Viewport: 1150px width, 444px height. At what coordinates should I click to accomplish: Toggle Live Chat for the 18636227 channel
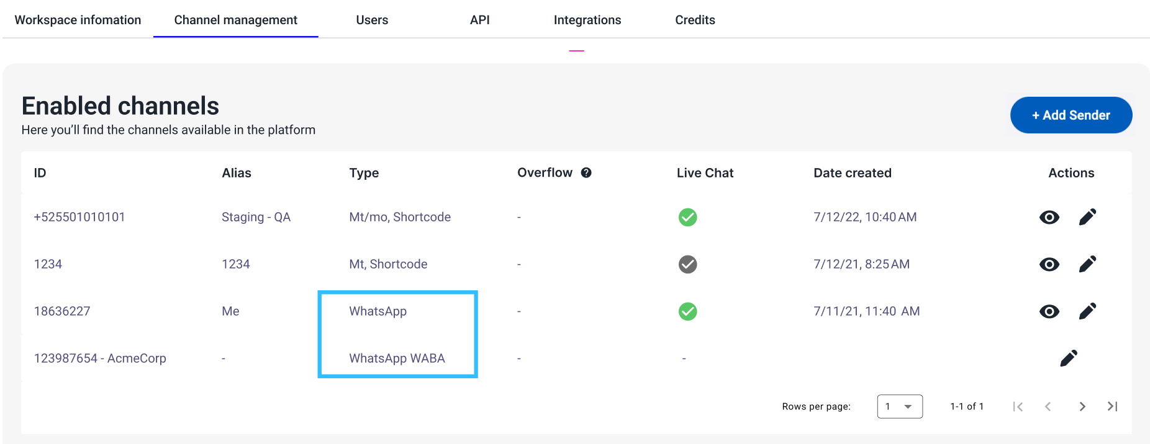click(x=687, y=311)
